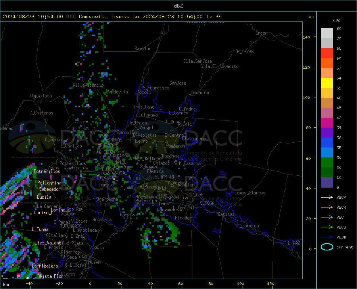This screenshot has height=289, width=357.
Task: Click the L_PAZ map label
Action: click(x=294, y=243)
